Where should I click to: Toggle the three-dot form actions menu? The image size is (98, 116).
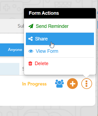pos(87,84)
